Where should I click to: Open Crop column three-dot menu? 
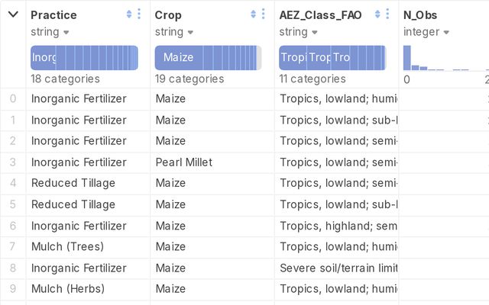point(263,14)
